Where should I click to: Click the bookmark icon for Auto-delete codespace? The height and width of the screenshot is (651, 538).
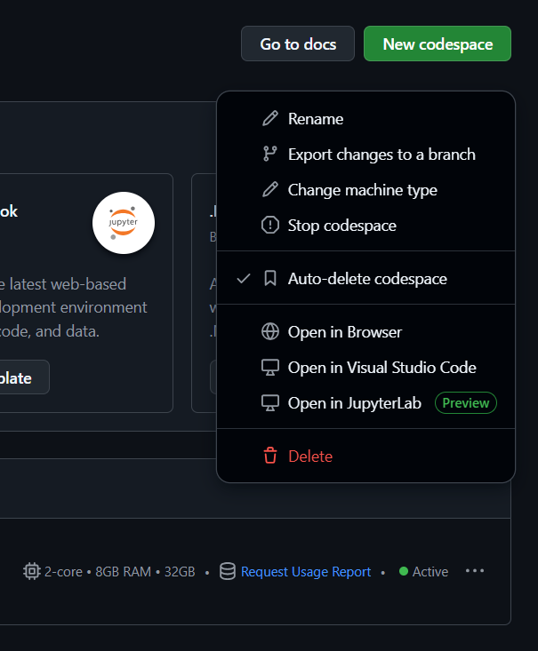270,278
